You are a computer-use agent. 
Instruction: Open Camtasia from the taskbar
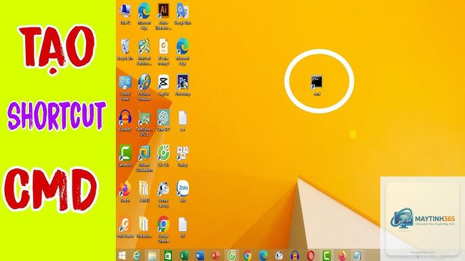click(x=327, y=256)
